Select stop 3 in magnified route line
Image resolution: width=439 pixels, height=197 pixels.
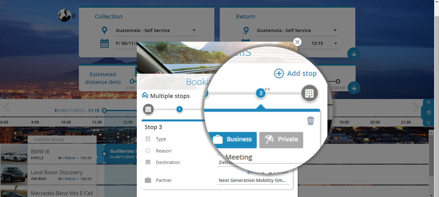click(x=261, y=93)
